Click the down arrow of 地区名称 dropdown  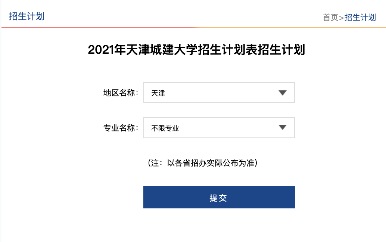tap(282, 93)
